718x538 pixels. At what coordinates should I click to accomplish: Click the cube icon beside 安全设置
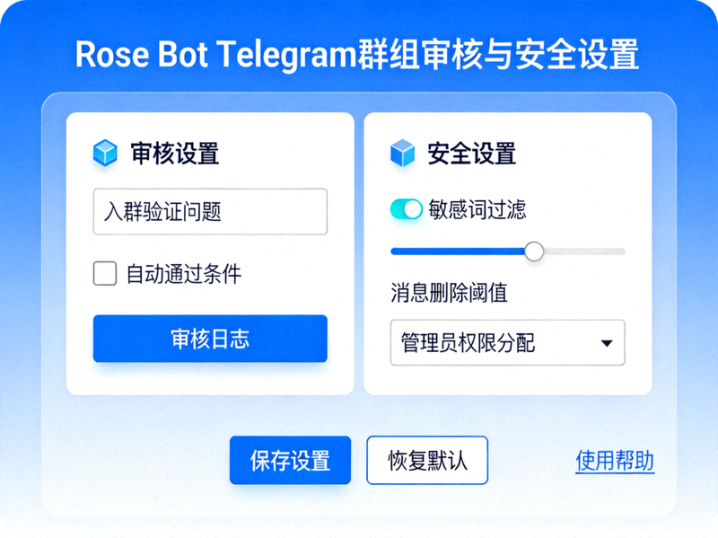pos(404,154)
